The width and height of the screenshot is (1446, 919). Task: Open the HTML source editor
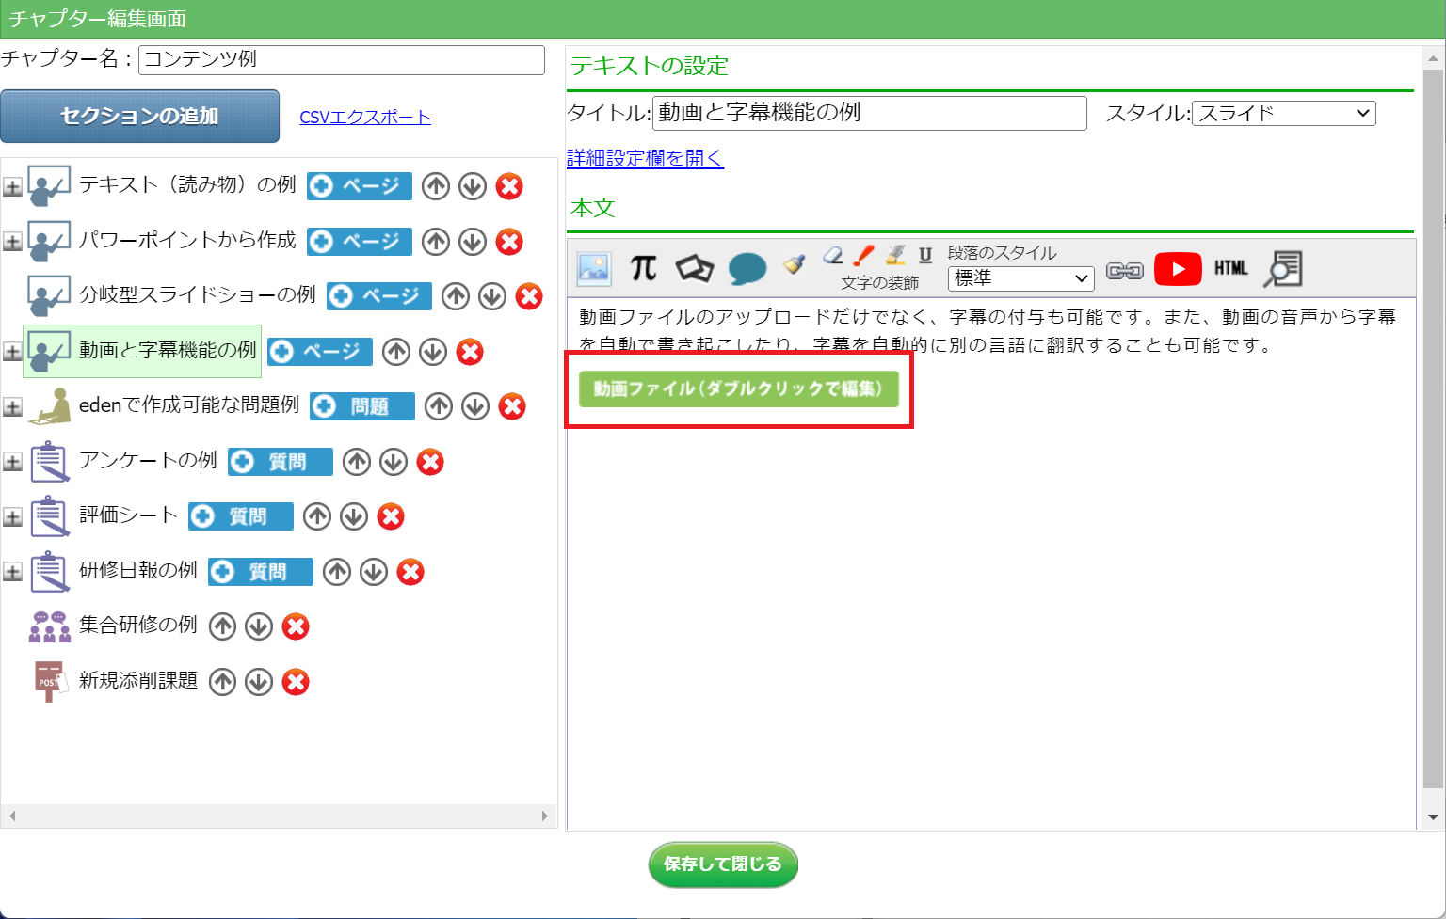click(1230, 269)
